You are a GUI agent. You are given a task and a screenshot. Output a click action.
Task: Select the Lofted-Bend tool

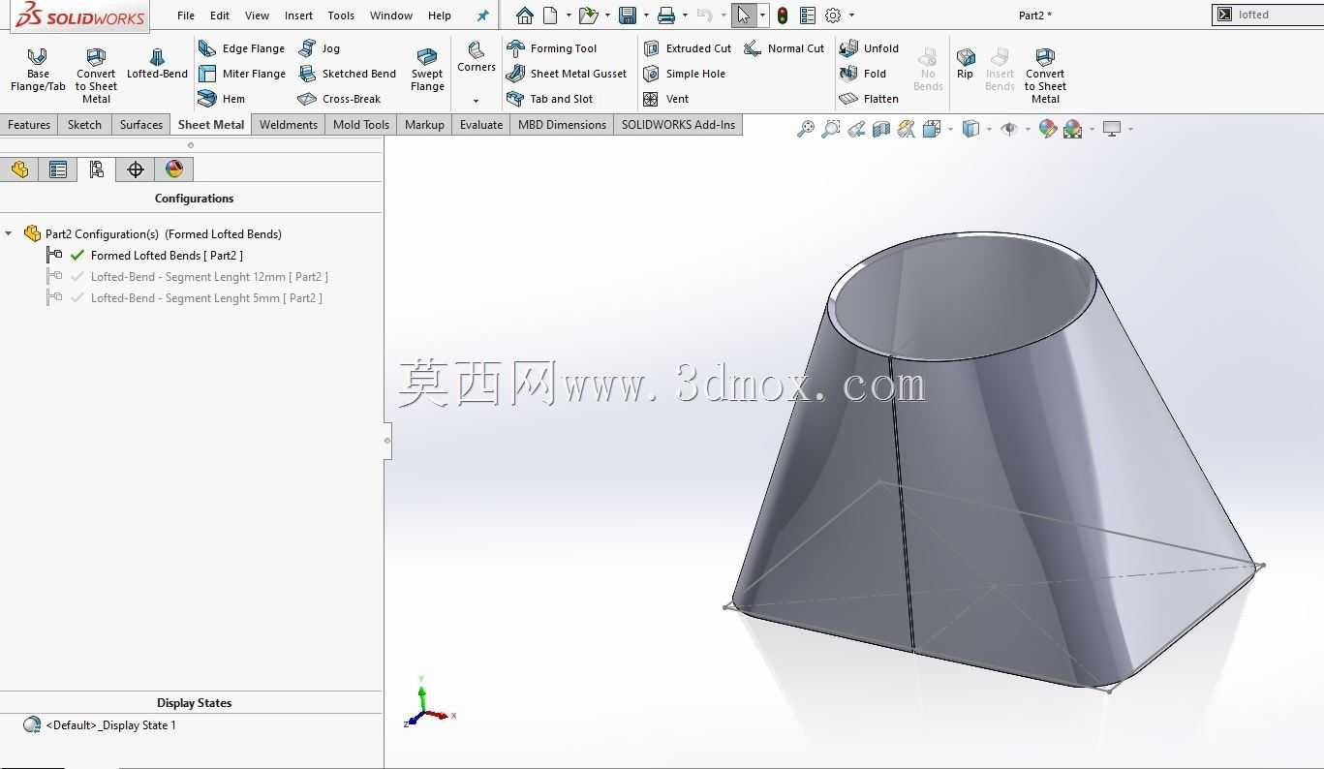pos(157,65)
